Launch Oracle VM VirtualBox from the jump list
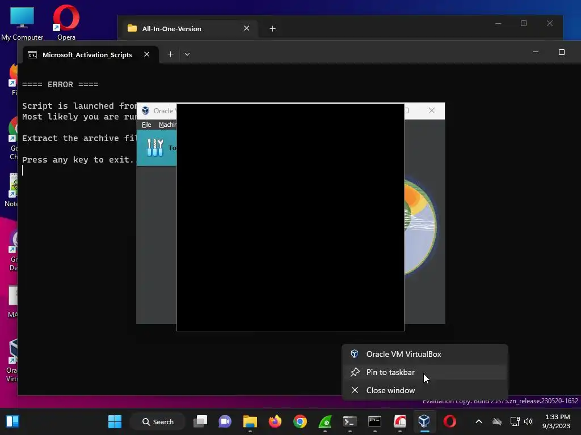Screen dimensions: 581x435 pyautogui.click(x=424, y=354)
